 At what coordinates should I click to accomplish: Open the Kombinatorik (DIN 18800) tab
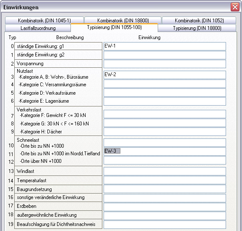point(123,21)
